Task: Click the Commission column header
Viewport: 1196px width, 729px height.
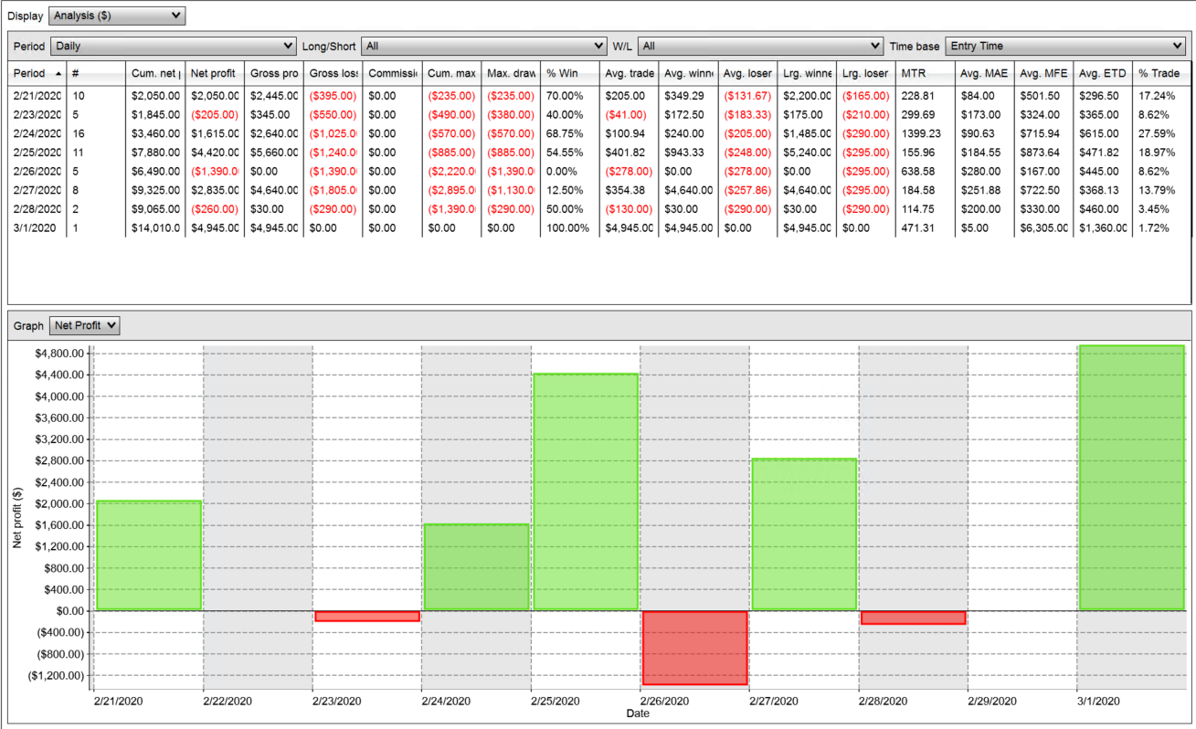Action: [x=393, y=73]
